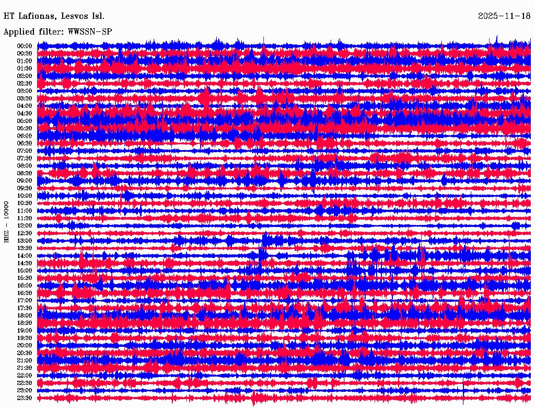Select the 20:00 time label
Screen dimensions: 535x408
pos(24,345)
